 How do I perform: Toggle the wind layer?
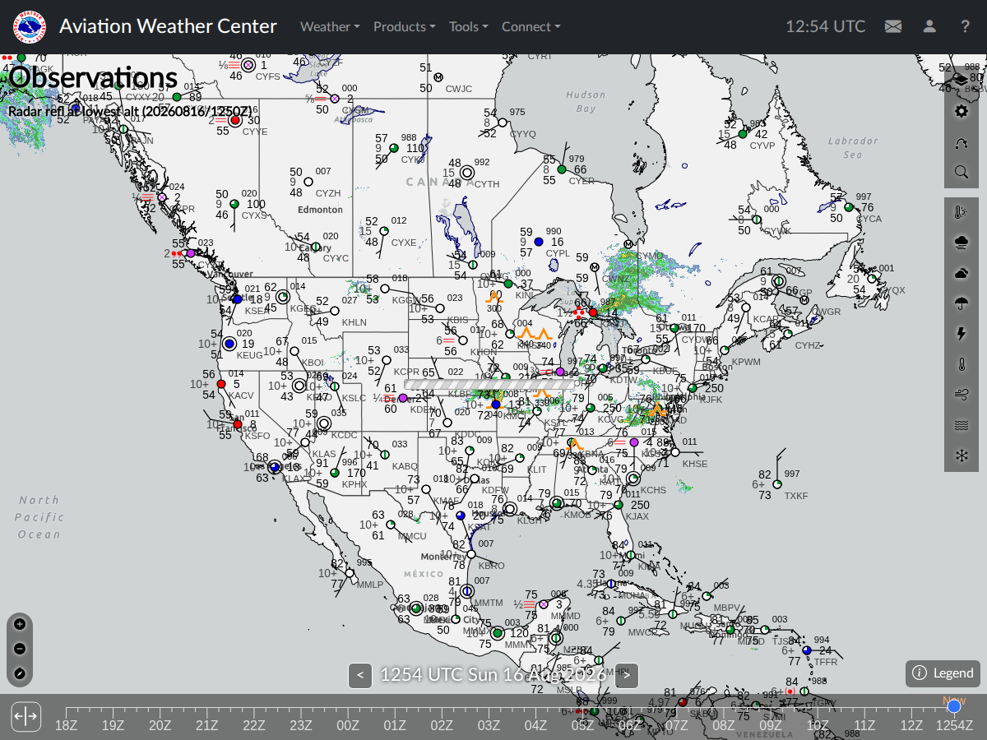click(x=962, y=395)
